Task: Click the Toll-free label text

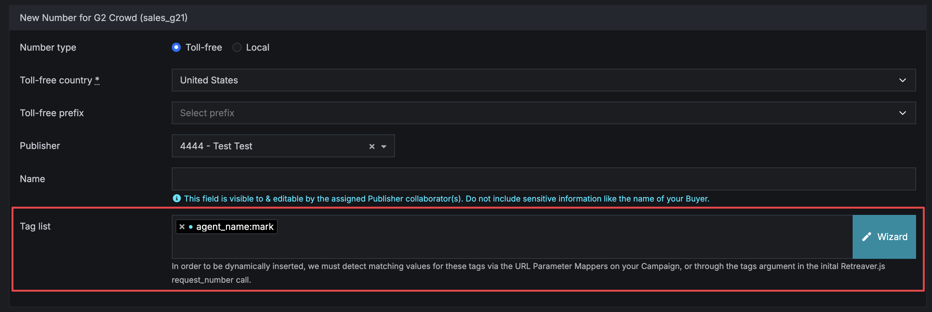Action: [204, 47]
